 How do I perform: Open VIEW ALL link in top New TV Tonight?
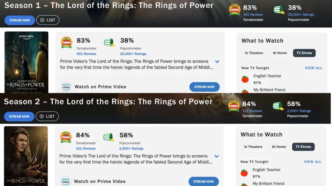pos(314,68)
